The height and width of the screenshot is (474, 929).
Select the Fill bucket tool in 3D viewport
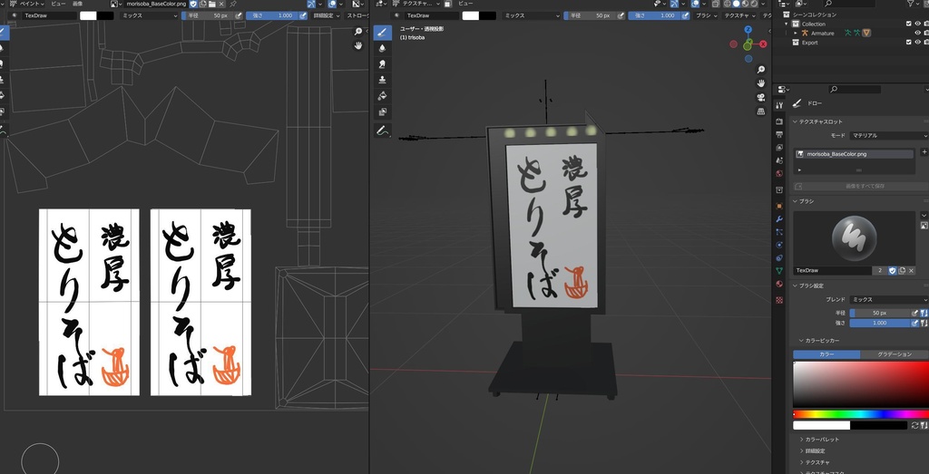click(x=382, y=96)
